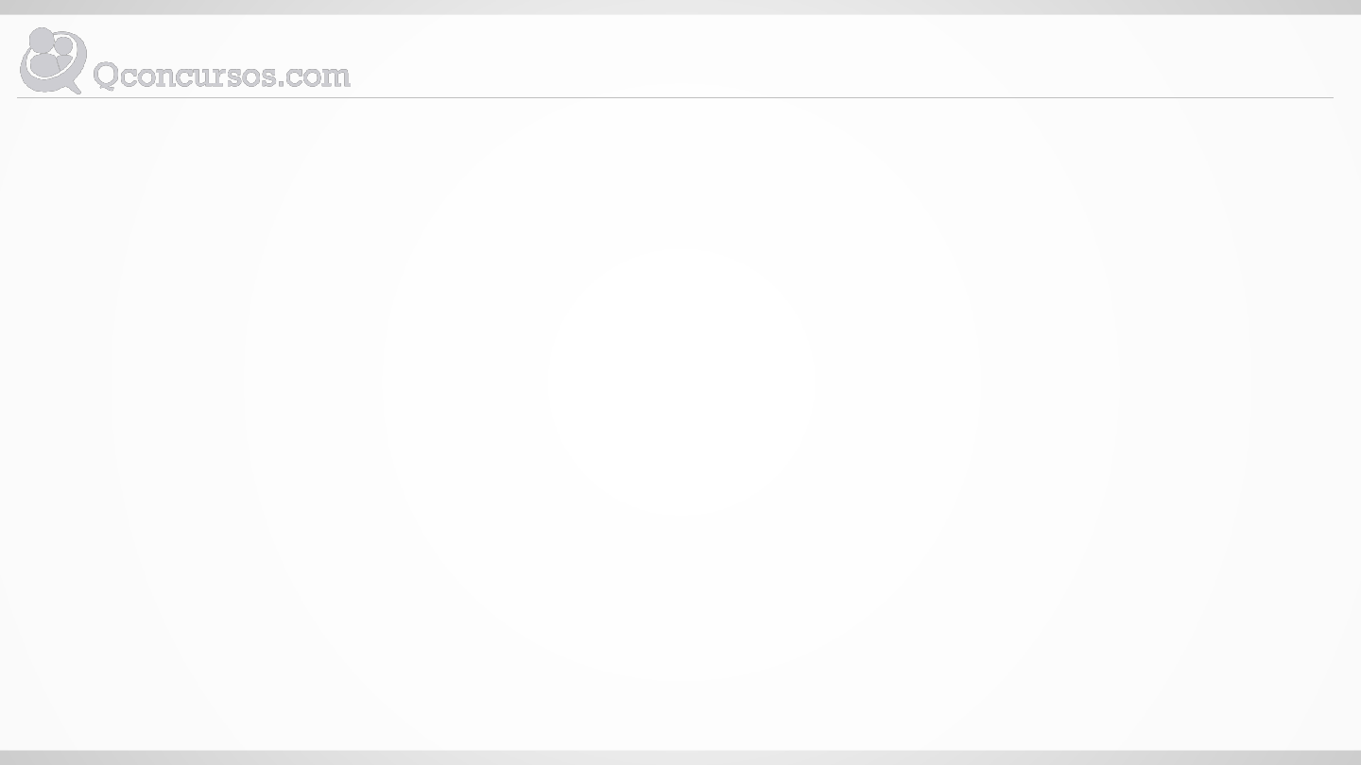Click the gray top border bar

(680, 7)
